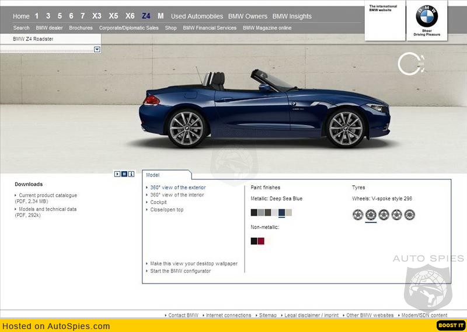Select the last wheel style icon
This screenshot has width=467, height=332.
410,215
